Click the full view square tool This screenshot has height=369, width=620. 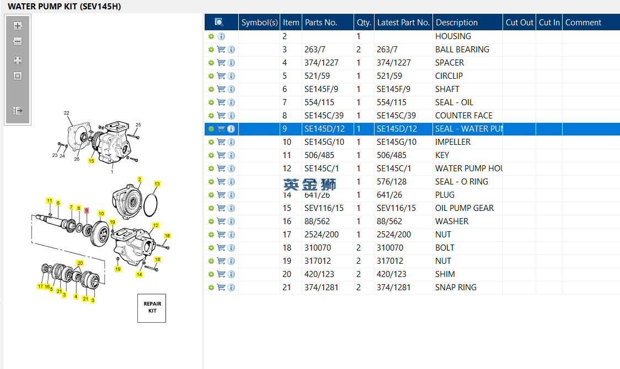coord(18,76)
